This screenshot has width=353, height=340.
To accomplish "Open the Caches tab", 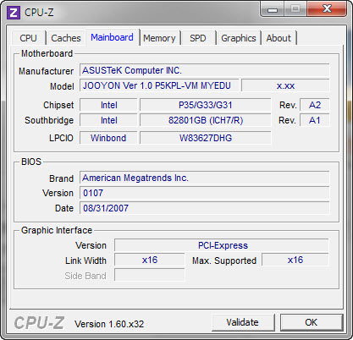I will [66, 38].
